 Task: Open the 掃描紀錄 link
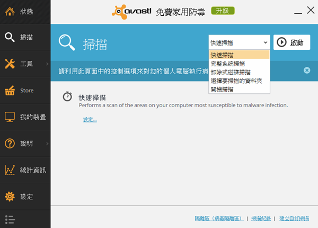261,218
